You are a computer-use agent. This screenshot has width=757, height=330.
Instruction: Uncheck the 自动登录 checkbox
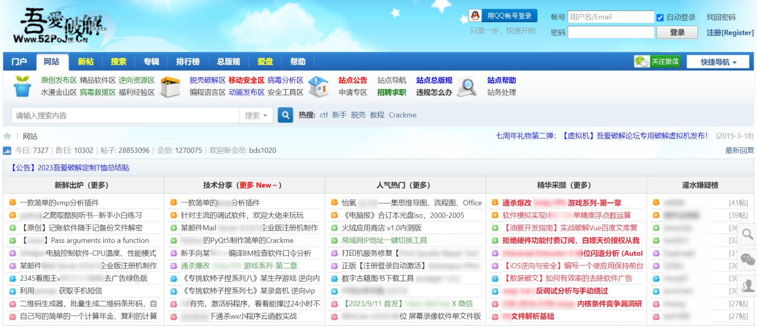[660, 17]
